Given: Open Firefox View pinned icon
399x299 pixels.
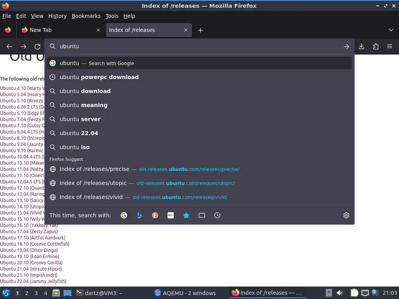Looking at the screenshot, I should pos(8,30).
